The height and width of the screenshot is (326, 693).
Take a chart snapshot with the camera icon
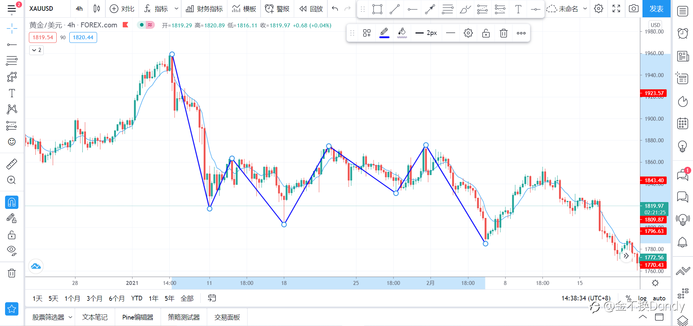633,9
